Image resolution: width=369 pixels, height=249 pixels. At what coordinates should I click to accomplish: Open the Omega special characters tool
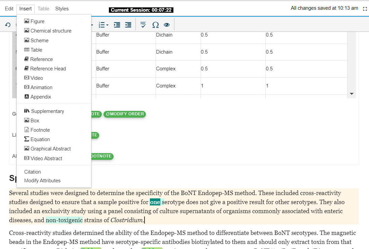click(x=156, y=25)
